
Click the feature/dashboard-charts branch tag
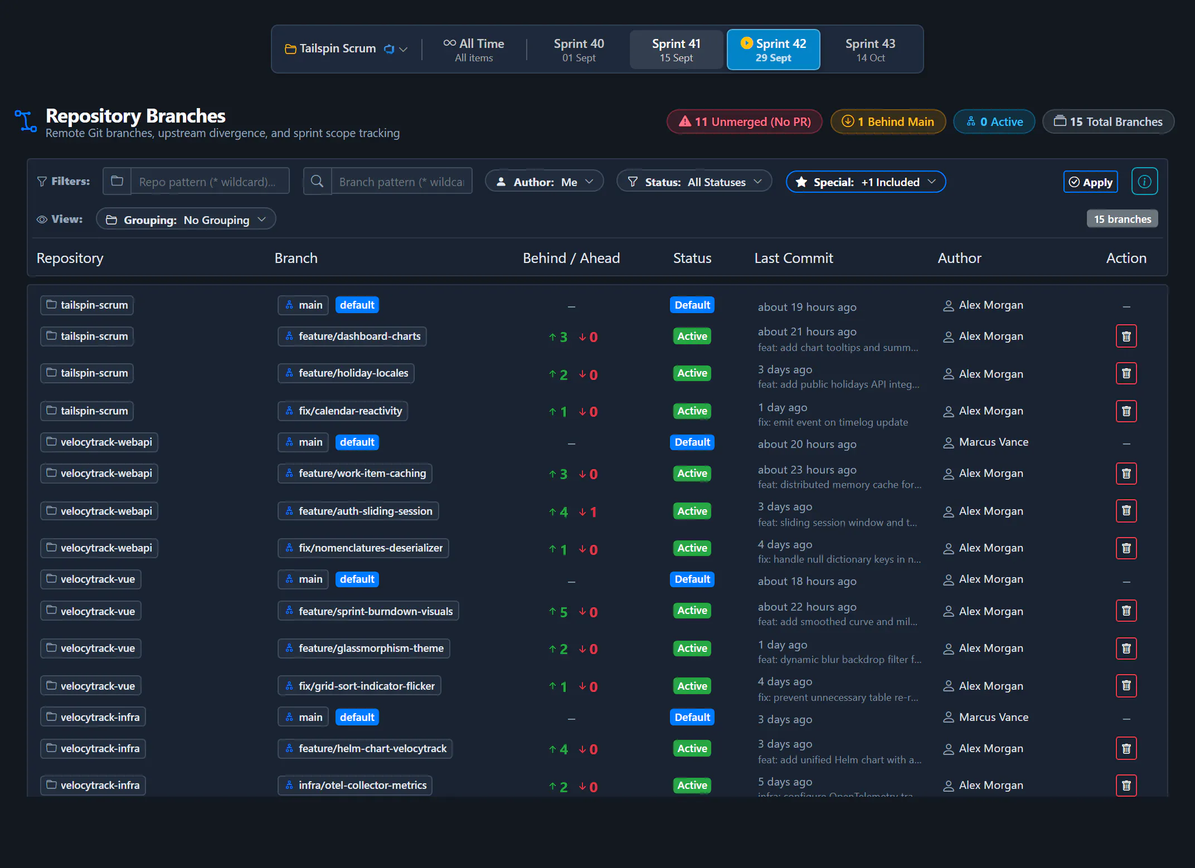point(352,337)
